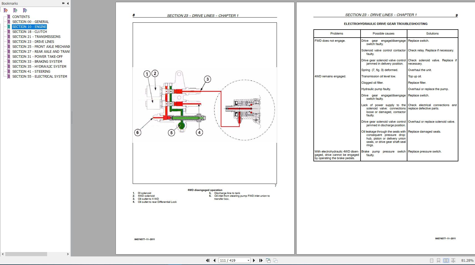Collapse the Bookmarks panel with the arrow
The height and width of the screenshot is (265, 475).
point(67,3)
